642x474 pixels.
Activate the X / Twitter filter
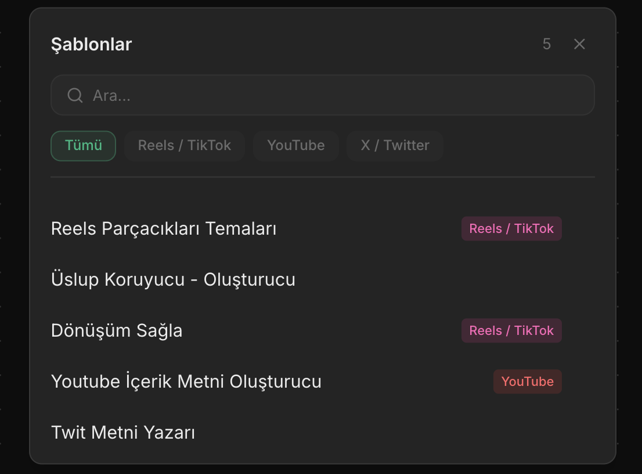click(395, 145)
